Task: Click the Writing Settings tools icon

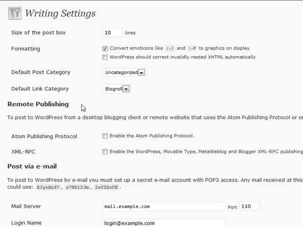Action: (15, 13)
